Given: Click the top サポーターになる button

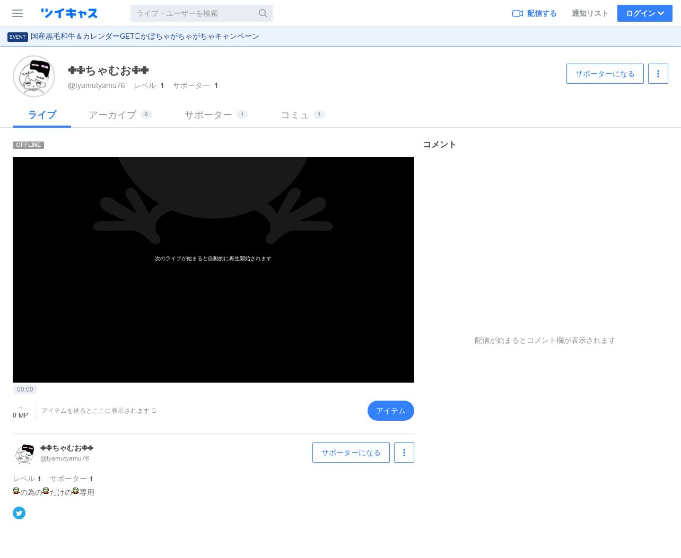Looking at the screenshot, I should click(605, 74).
